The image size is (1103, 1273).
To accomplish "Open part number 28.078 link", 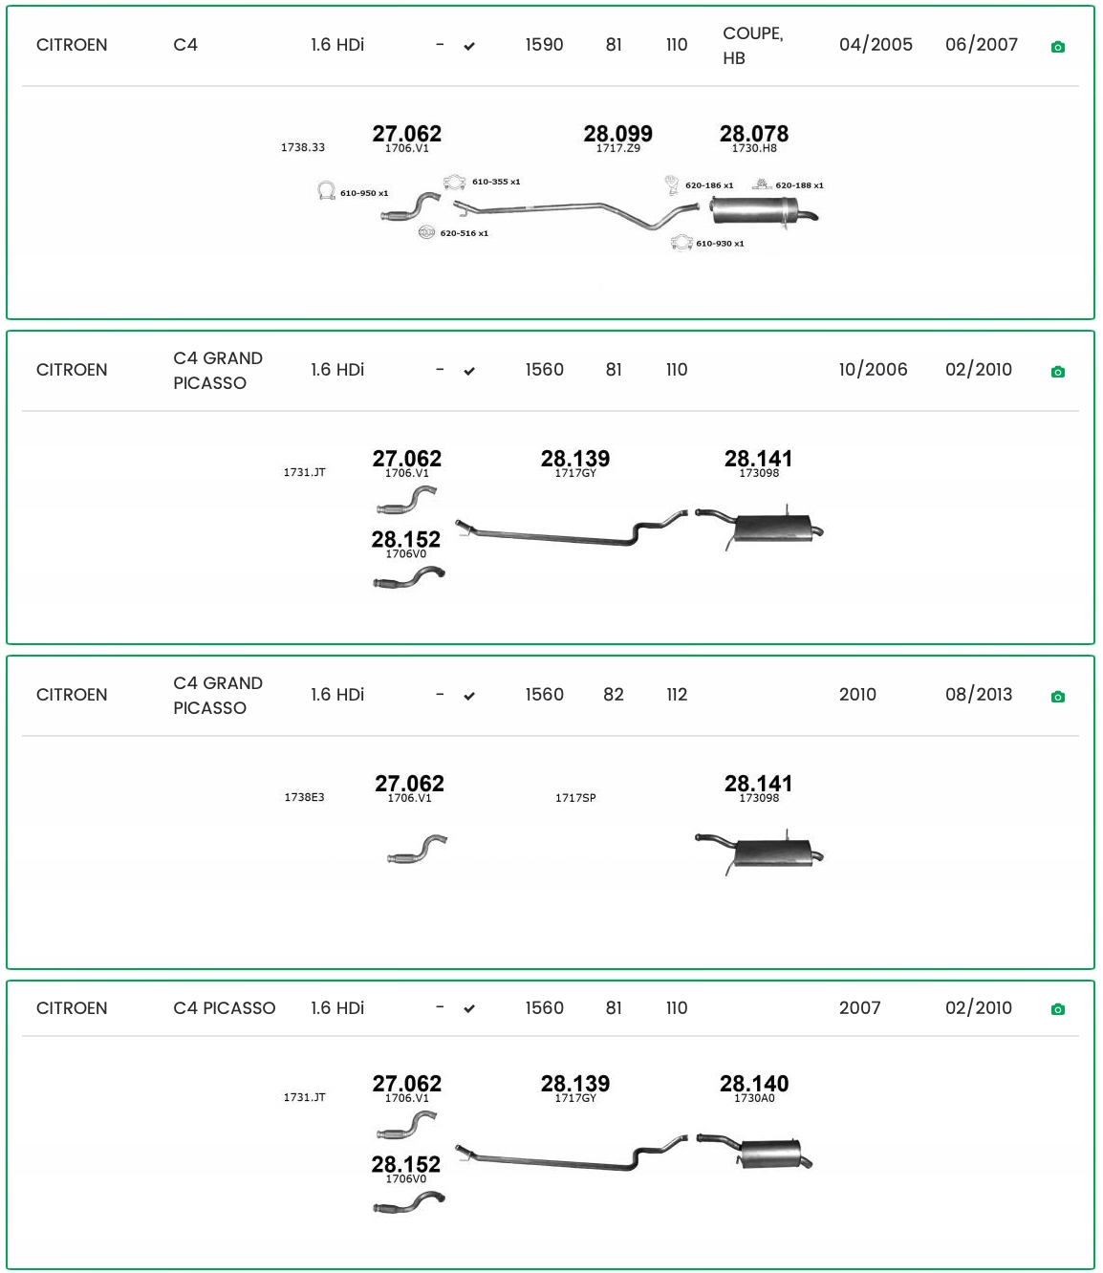I will [x=754, y=134].
